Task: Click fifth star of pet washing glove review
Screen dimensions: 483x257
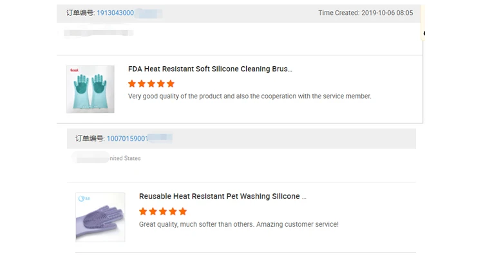Action: point(183,211)
